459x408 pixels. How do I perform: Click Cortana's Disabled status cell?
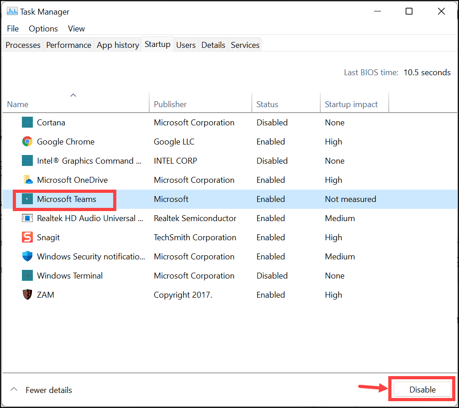[x=272, y=122]
